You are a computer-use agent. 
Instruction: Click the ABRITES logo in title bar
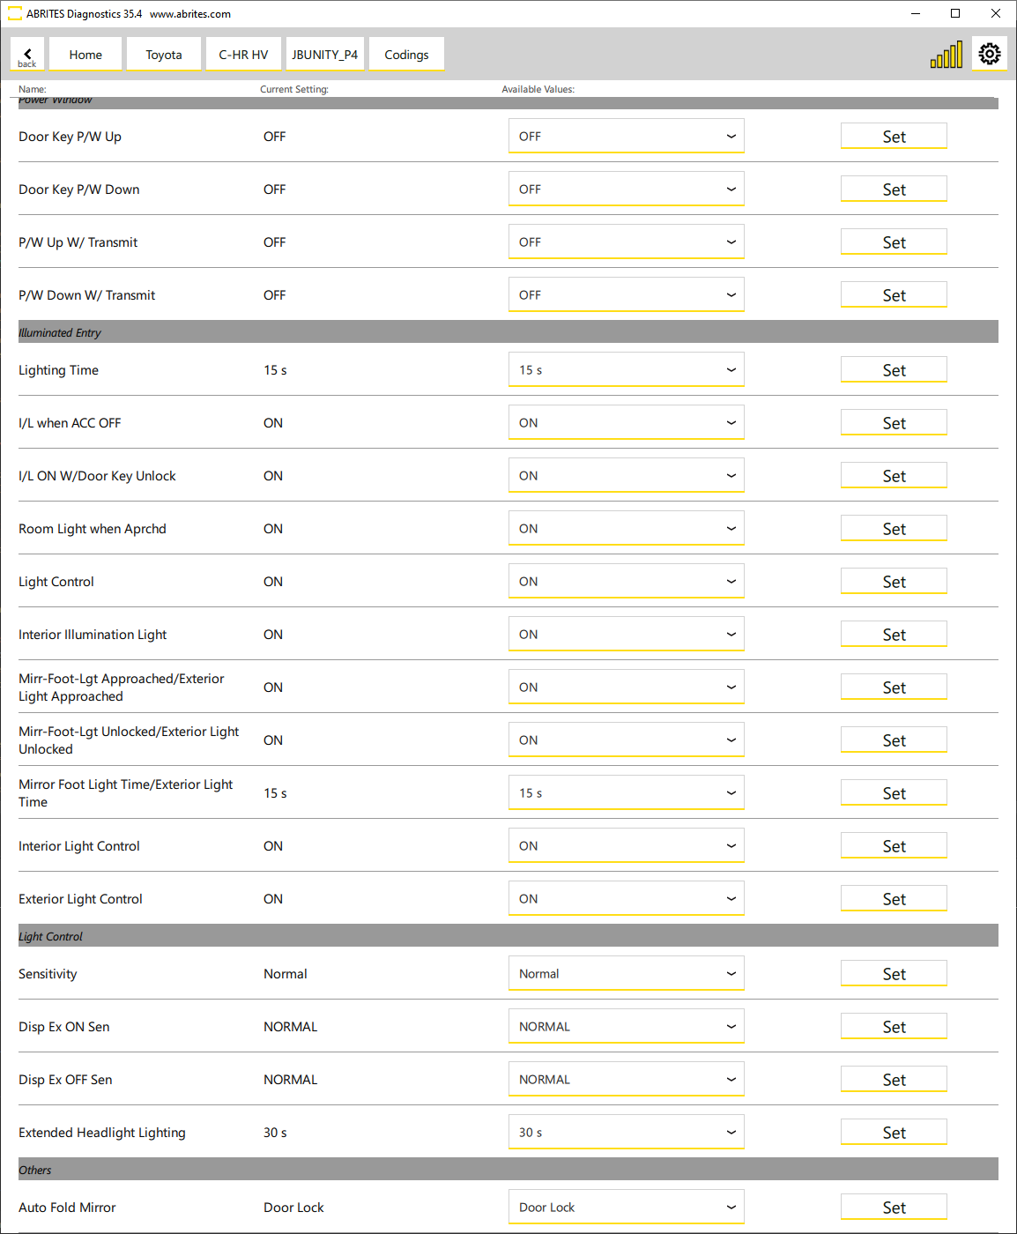coord(14,14)
